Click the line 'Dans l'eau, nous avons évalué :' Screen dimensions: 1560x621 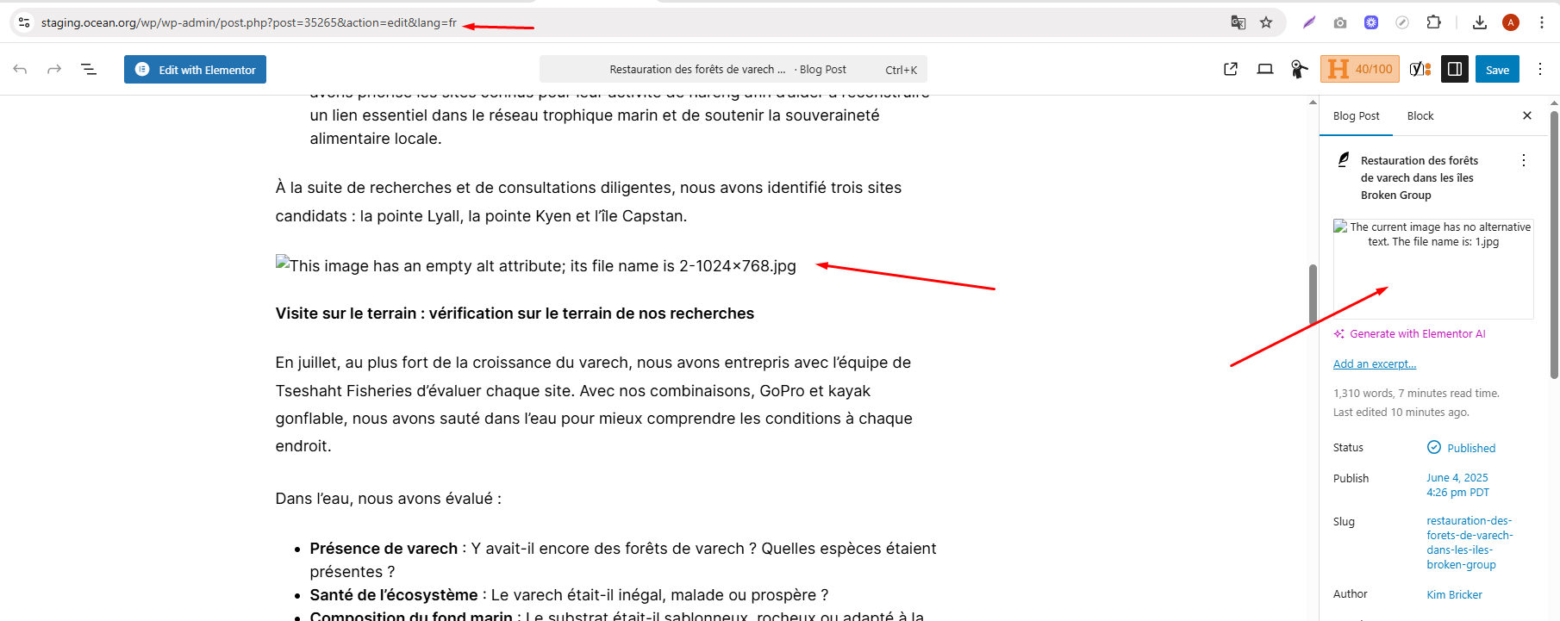(x=388, y=499)
